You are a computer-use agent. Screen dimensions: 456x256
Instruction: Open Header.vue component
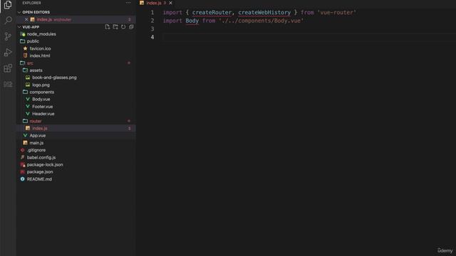[x=43, y=114]
